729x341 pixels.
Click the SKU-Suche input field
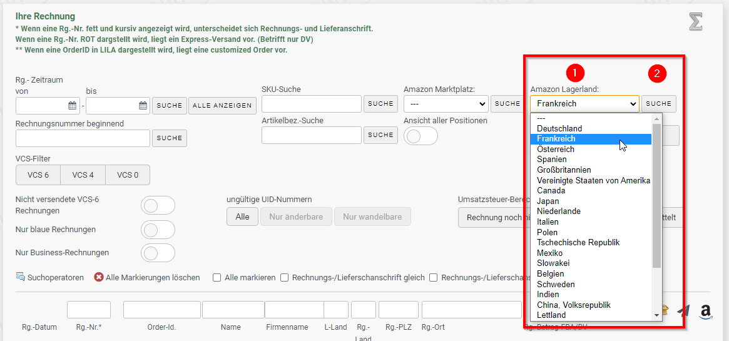311,104
